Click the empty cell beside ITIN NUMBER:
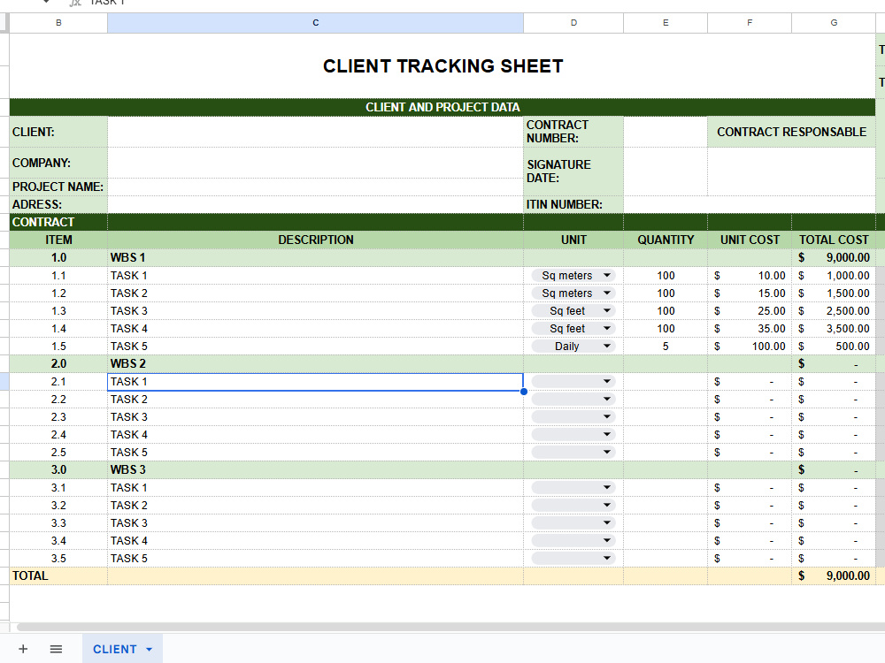The height and width of the screenshot is (663, 885). click(750, 205)
